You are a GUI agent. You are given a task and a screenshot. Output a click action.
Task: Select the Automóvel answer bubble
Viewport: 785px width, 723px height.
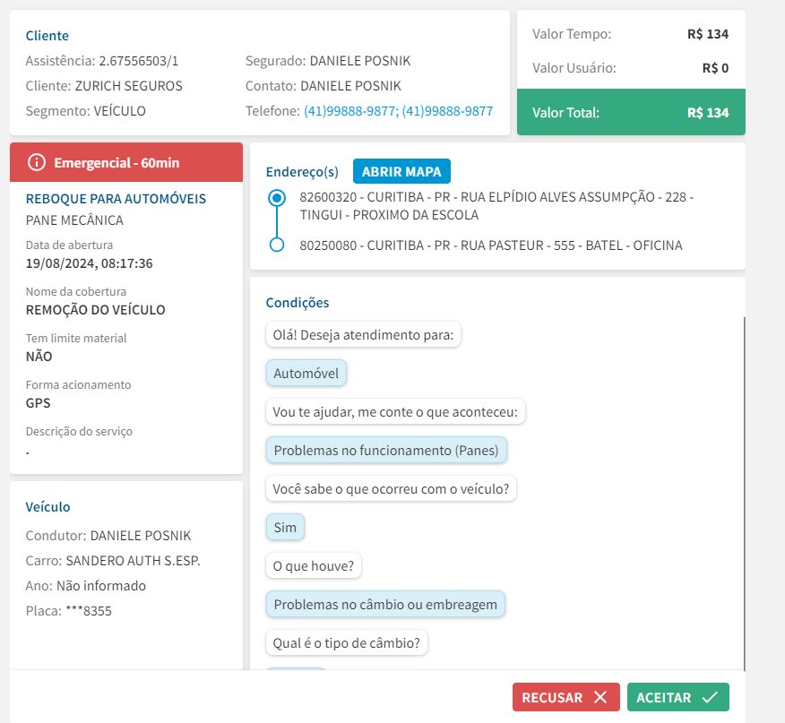coord(306,373)
